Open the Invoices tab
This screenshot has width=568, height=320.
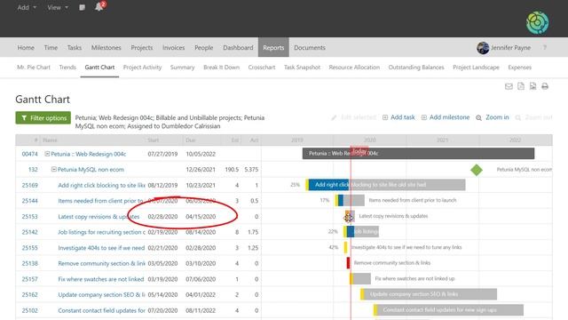point(174,47)
